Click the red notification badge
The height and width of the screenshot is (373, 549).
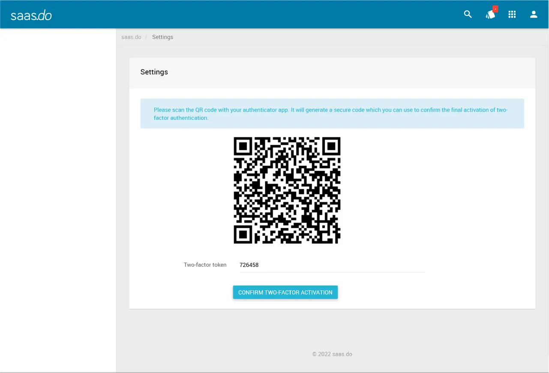coord(495,9)
